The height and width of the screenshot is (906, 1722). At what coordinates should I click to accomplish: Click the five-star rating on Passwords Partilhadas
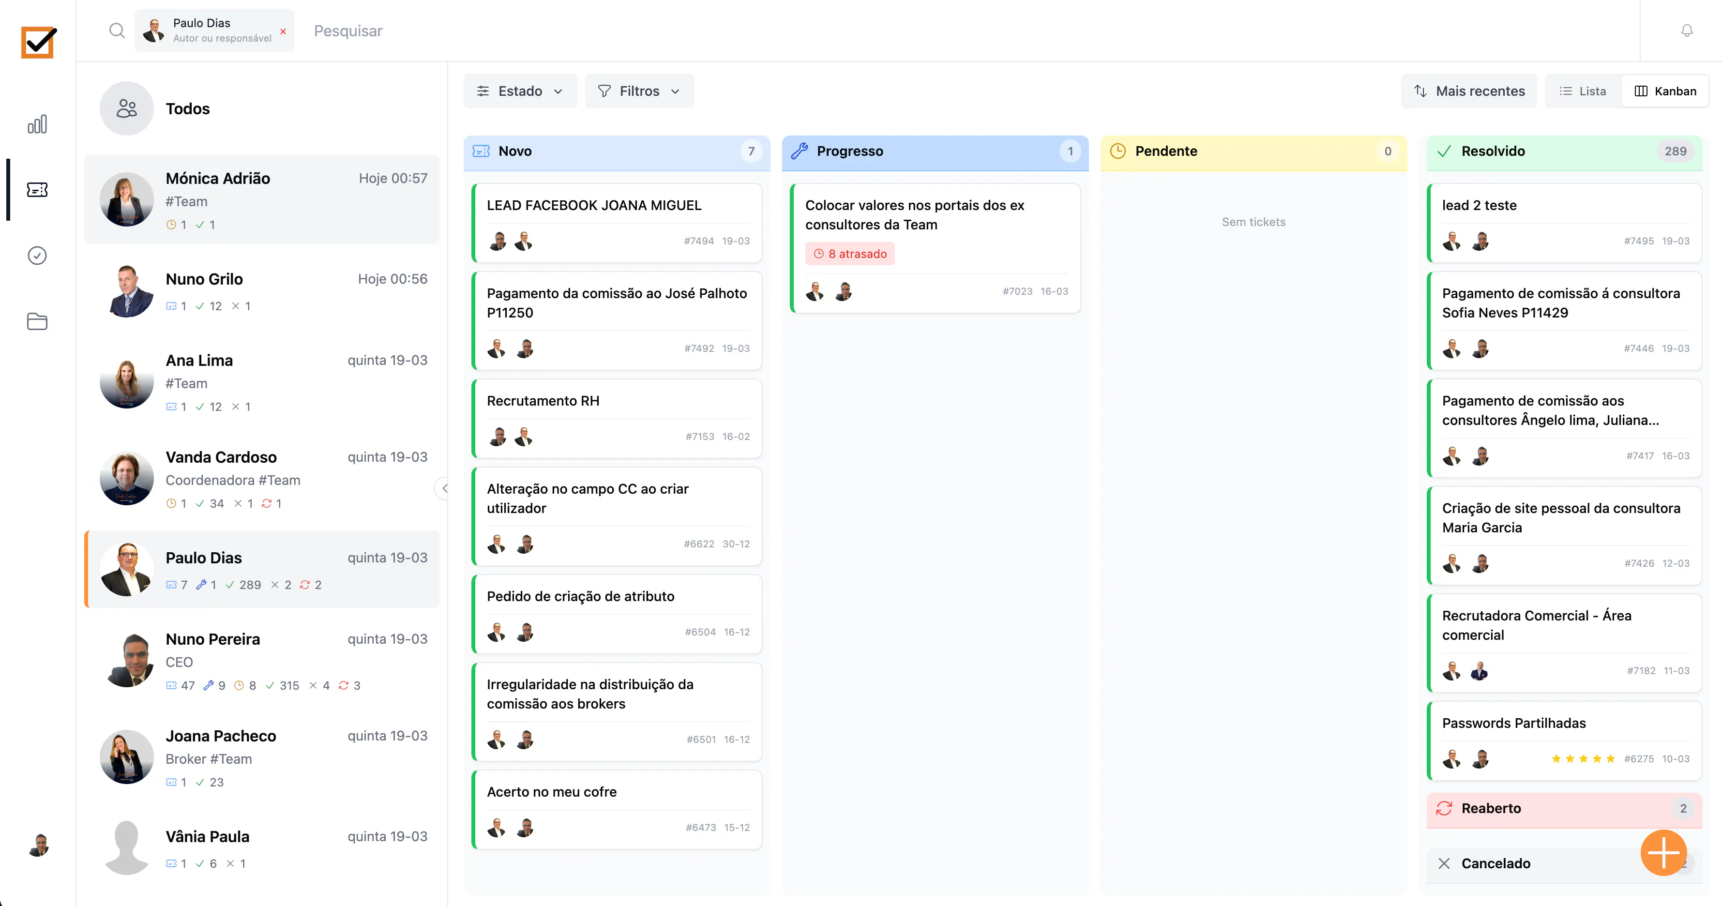1583,759
